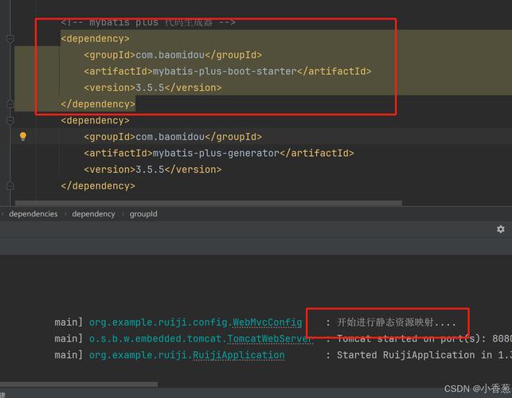Collapse the mybatis-plus-boot-starter dependency block
Viewport: 512px width, 398px height.
10,38
